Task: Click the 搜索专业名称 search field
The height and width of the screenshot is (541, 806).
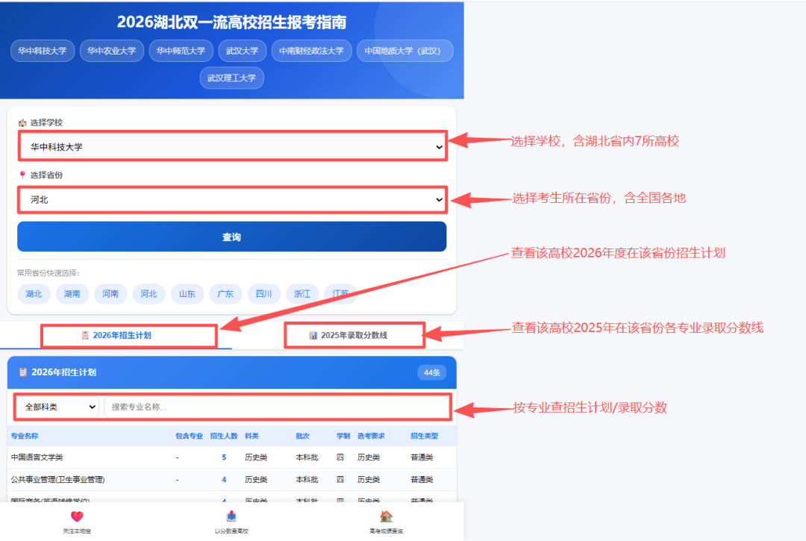Action: [277, 407]
